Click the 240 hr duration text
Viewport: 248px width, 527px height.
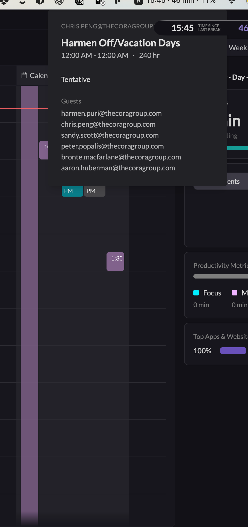click(x=149, y=55)
